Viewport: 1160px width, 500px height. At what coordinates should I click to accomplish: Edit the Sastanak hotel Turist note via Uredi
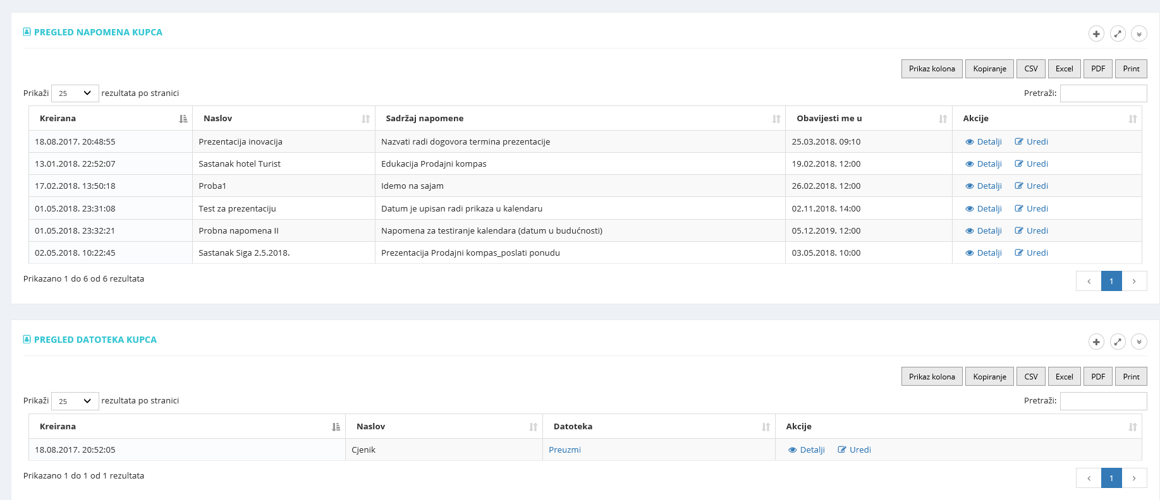(1032, 164)
